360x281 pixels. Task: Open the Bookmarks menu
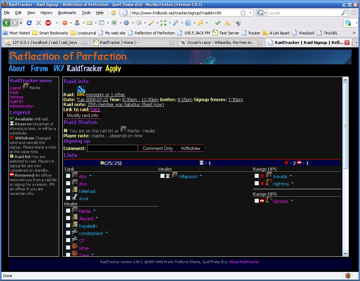point(67,13)
